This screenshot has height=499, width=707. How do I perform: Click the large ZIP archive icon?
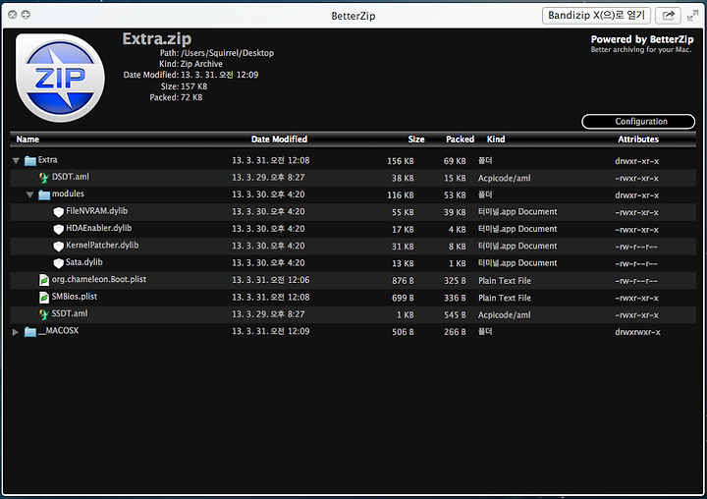click(x=61, y=78)
